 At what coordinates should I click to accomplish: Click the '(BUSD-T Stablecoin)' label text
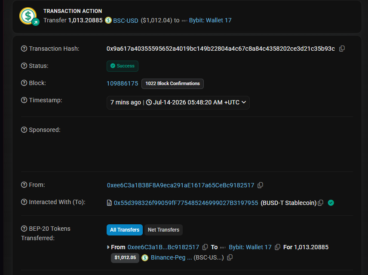(x=288, y=203)
